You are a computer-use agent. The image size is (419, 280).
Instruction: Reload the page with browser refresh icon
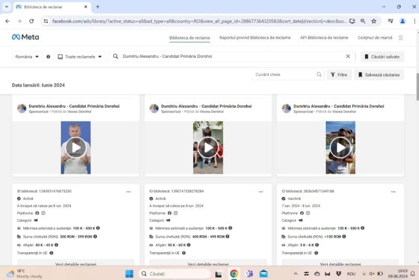[31, 21]
